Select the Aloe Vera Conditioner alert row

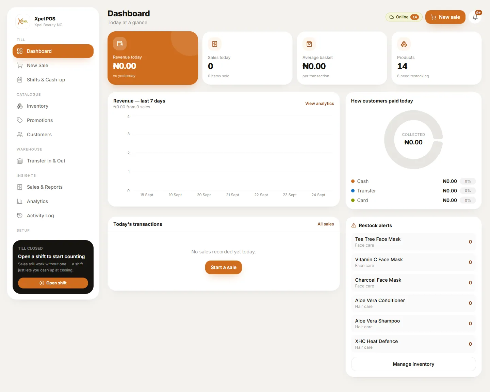tap(413, 303)
